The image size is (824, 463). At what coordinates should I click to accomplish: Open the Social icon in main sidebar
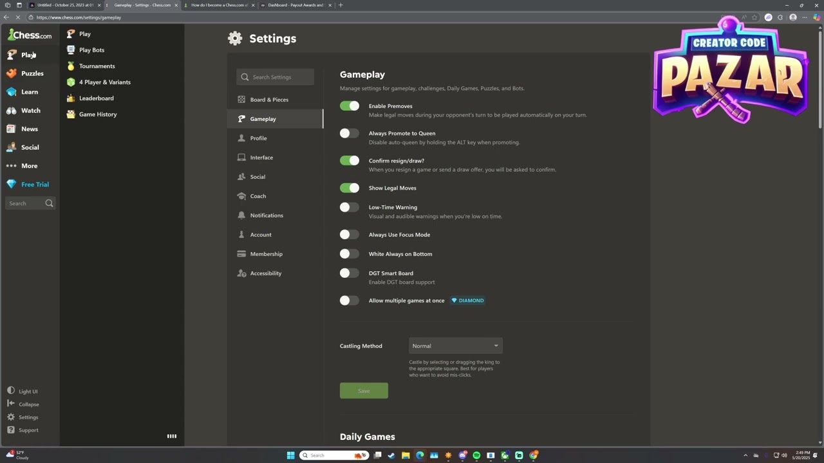coord(12,147)
